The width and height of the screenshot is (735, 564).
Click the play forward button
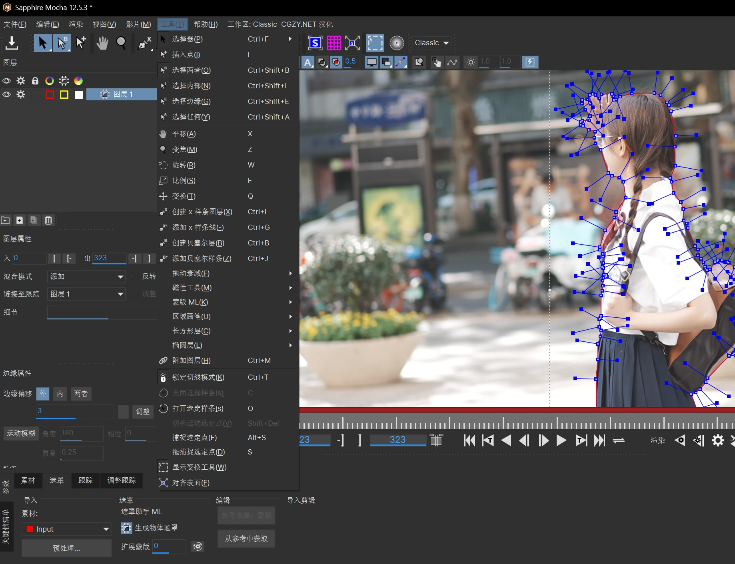tap(561, 440)
